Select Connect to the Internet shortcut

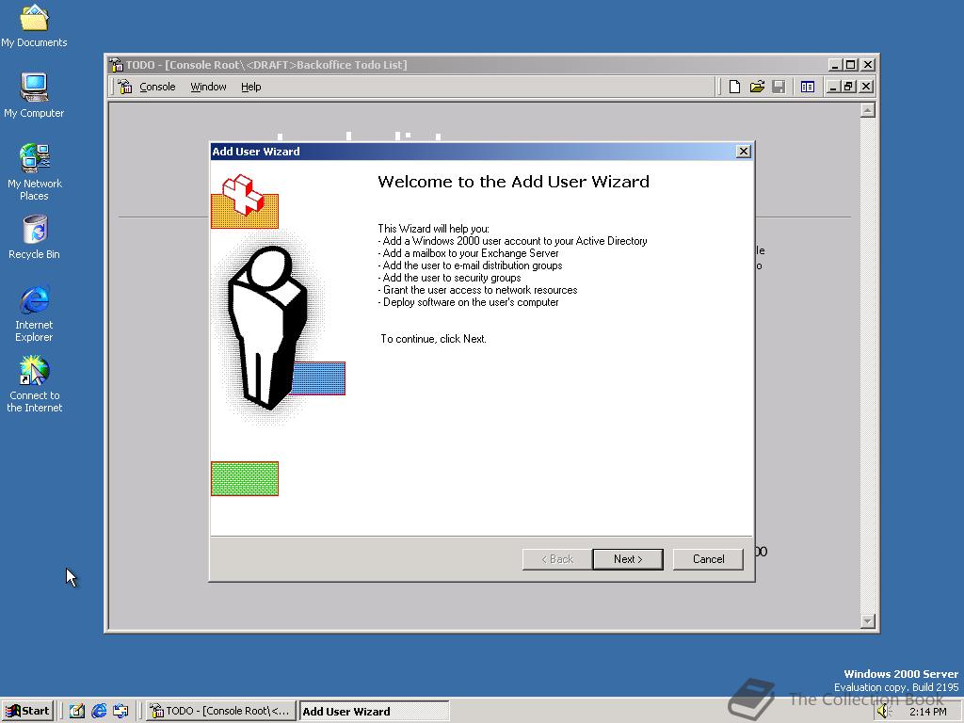click(35, 384)
